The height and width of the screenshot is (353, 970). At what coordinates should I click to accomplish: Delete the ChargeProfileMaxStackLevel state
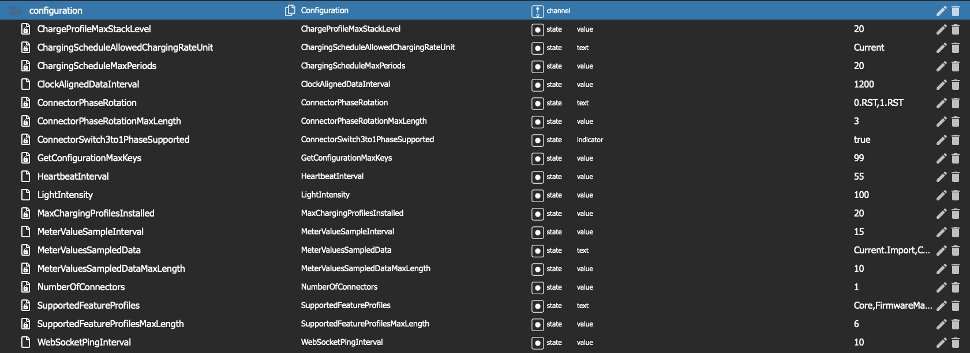956,29
